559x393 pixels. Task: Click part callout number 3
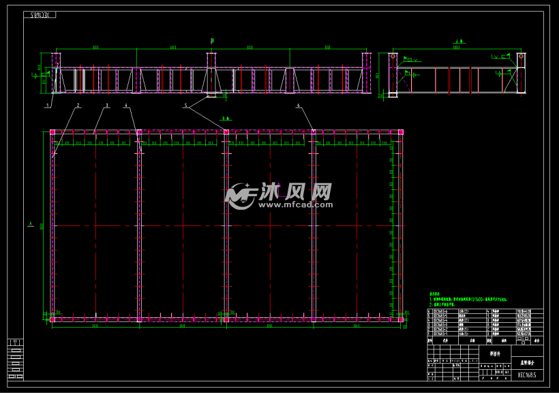tap(107, 106)
